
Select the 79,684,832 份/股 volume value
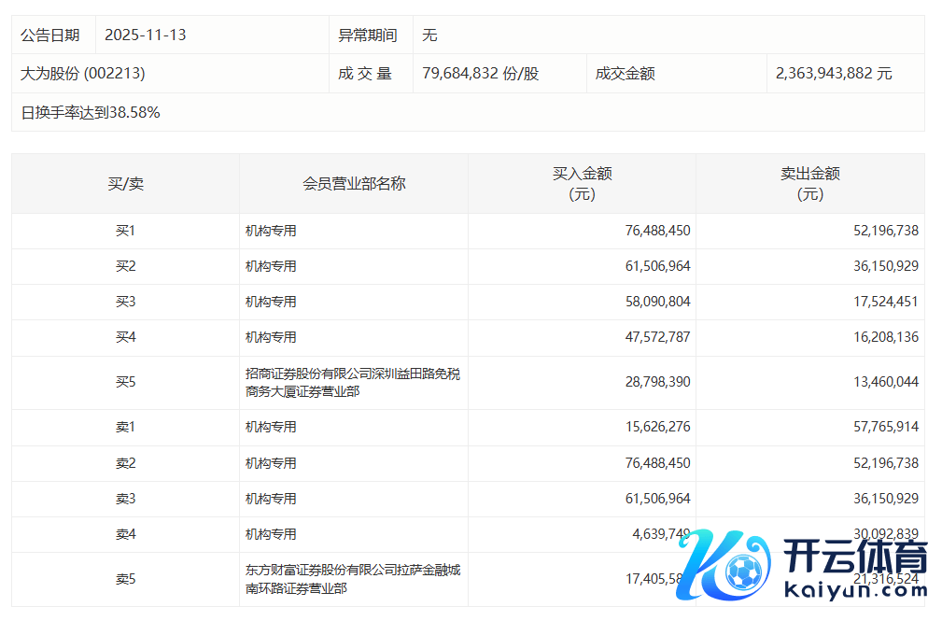tap(481, 73)
